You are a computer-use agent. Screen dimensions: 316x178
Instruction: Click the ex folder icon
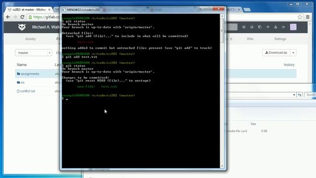click(x=19, y=83)
